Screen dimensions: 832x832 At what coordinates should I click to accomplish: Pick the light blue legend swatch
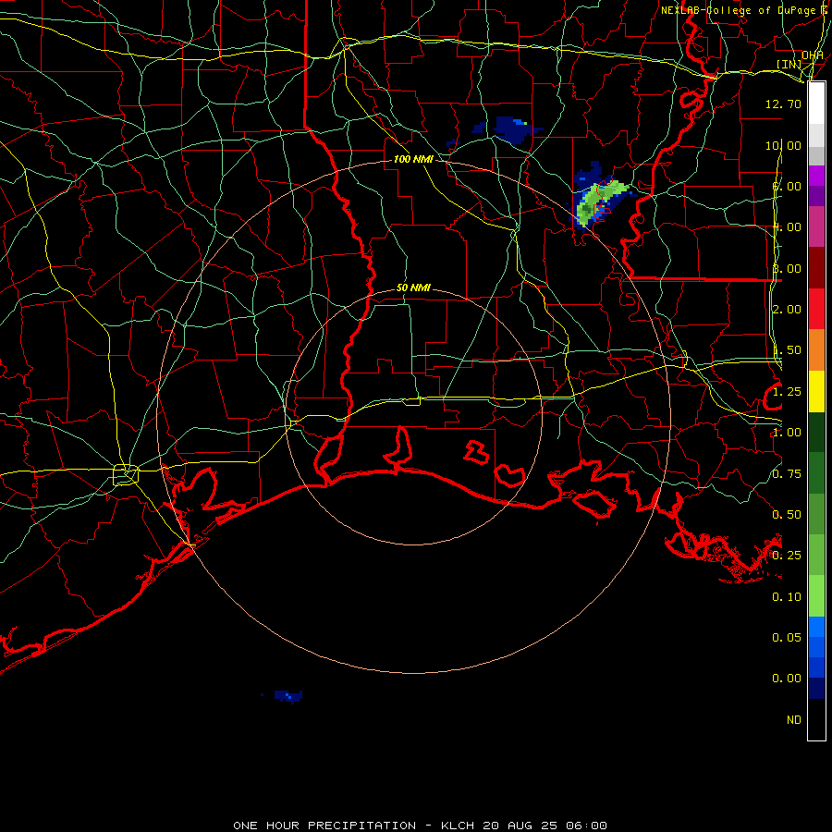(816, 627)
